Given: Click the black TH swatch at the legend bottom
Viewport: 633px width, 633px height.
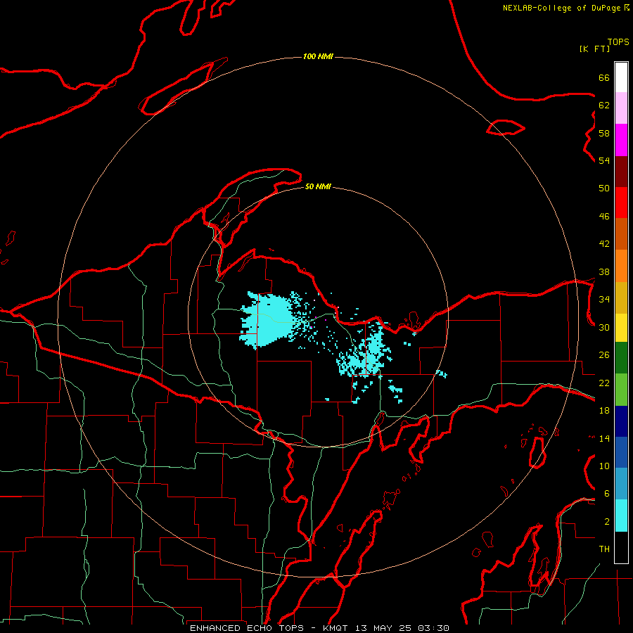Looking at the screenshot, I should [621, 547].
